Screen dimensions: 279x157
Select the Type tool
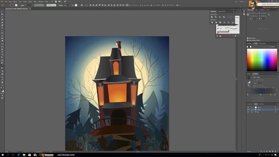point(2,27)
